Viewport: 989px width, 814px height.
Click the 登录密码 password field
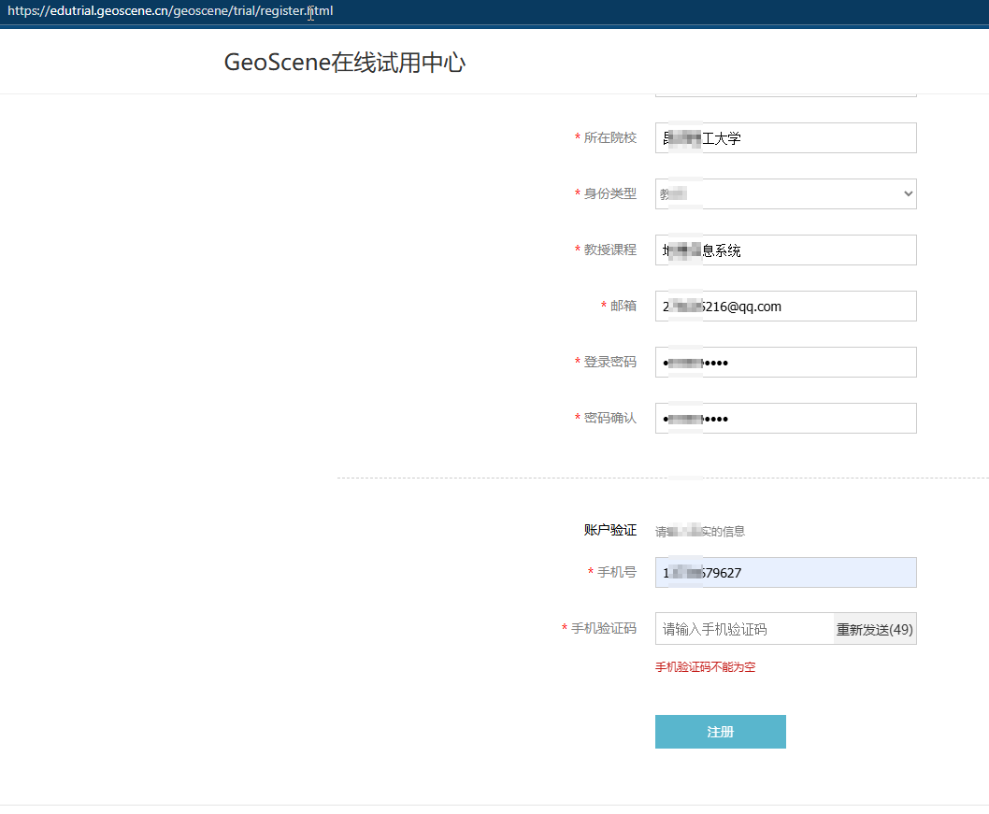pos(785,362)
